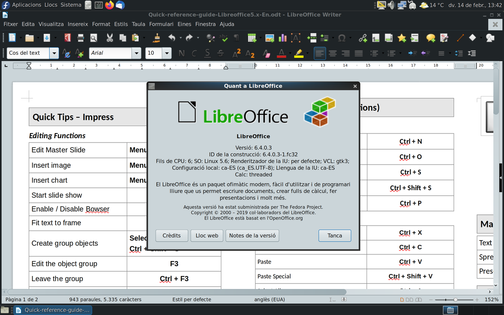The image size is (504, 315).
Task: Toggle Strikethrough formatting
Action: 220,53
